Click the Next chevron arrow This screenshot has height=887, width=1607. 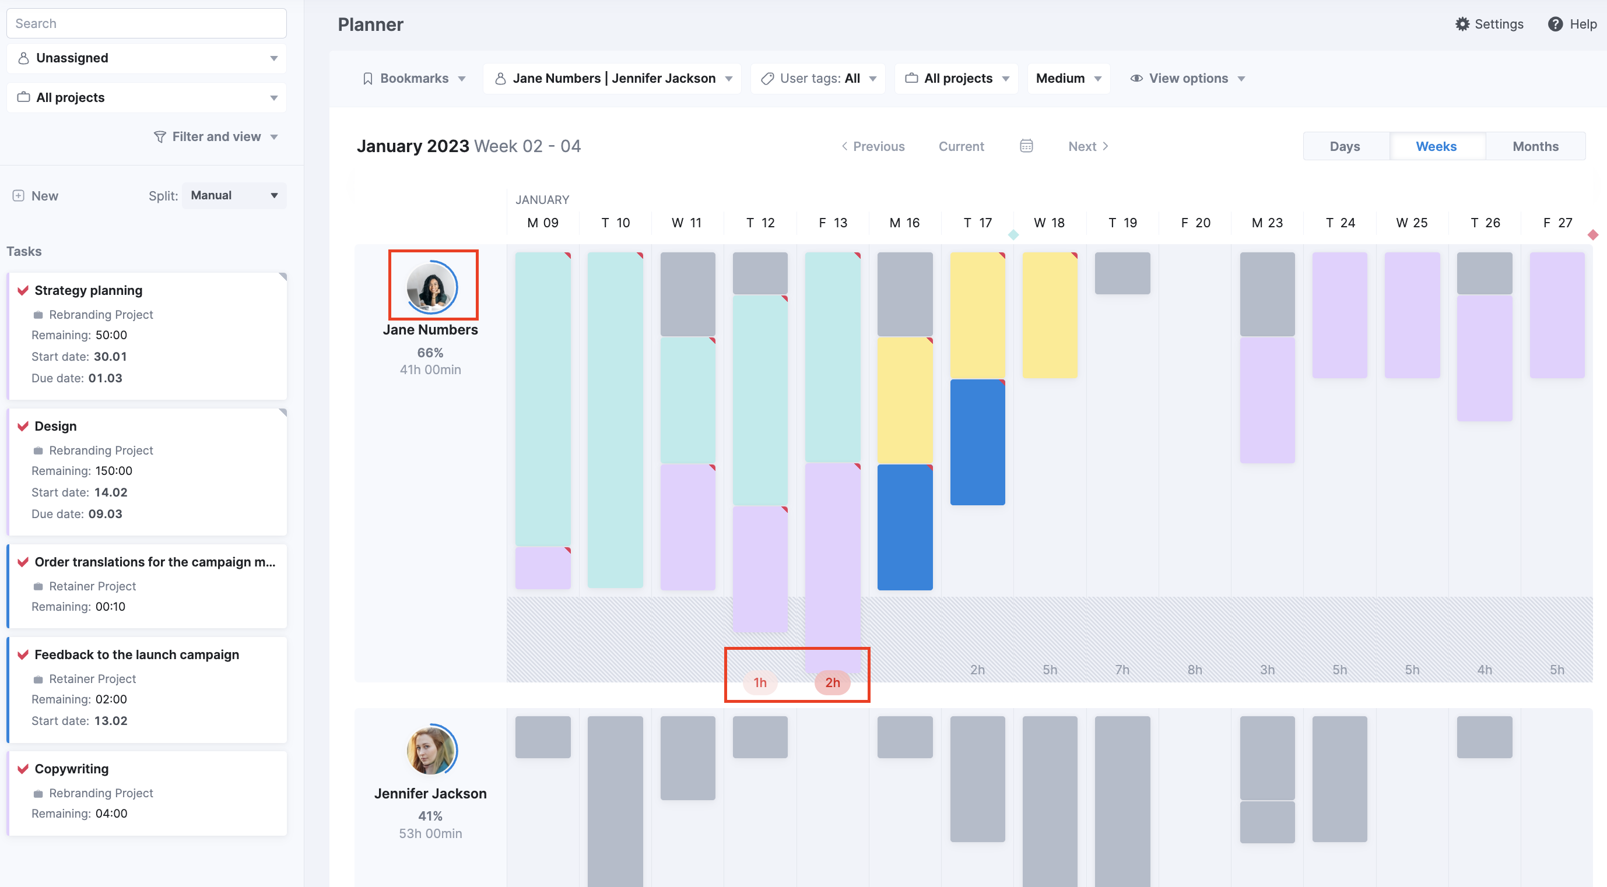pos(1105,146)
